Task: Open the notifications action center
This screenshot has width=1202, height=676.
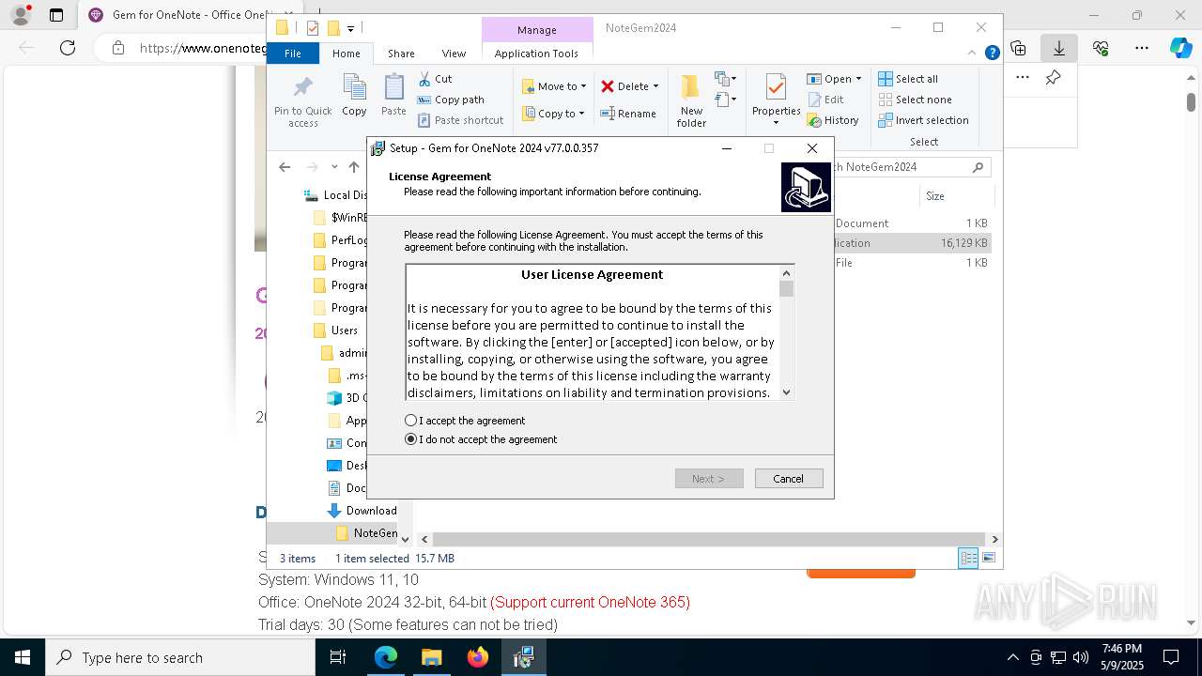Action: coord(1172,657)
